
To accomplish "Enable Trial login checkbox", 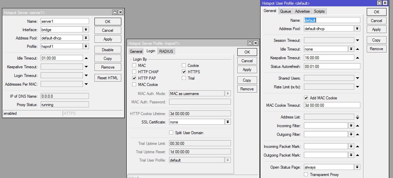I will point(184,78).
